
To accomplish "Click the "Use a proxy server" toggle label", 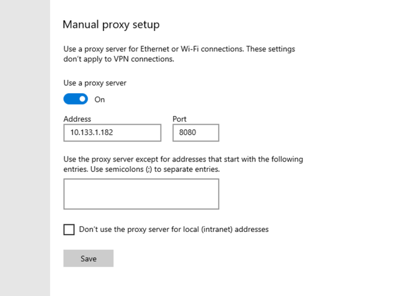I will (94, 82).
